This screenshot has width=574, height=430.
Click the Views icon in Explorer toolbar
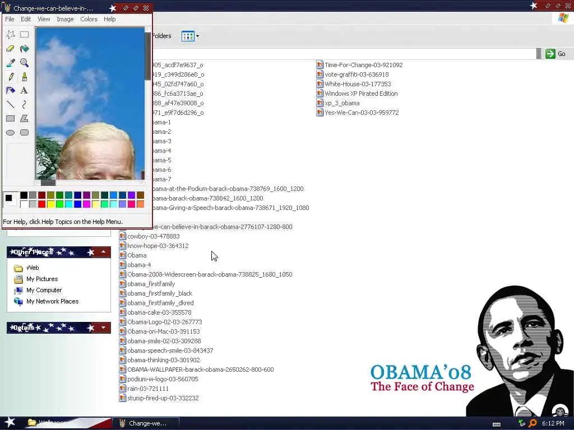point(188,36)
